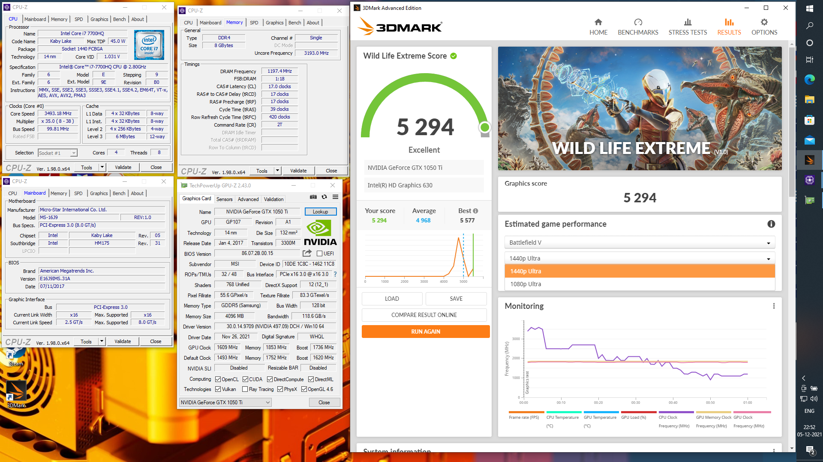Open Bench tab in CPU-Z CPU window
823x462 pixels.
119,19
